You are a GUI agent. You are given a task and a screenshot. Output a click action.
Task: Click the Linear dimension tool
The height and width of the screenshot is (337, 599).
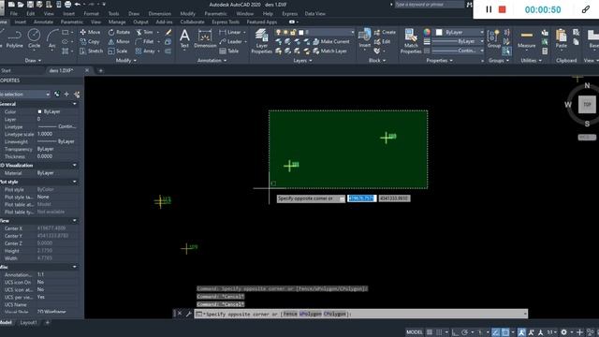pos(230,32)
